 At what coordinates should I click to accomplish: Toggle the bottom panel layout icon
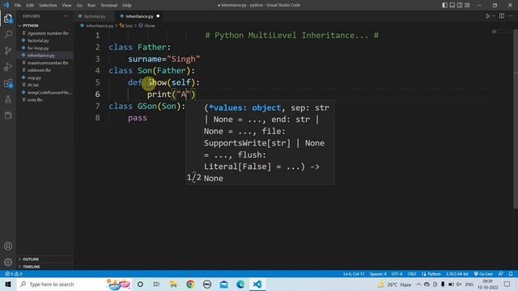[x=452, y=5]
